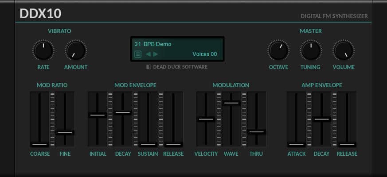Click the 'DIGITAL FM SYNTHESIZER' text
The image size is (387, 177).
click(334, 16)
